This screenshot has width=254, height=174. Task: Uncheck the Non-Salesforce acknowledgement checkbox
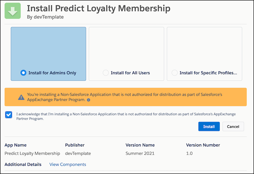8,115
